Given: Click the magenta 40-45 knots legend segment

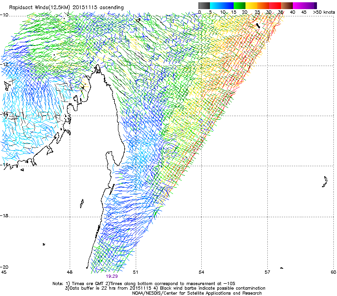Looking at the screenshot, I should click(x=299, y=5).
